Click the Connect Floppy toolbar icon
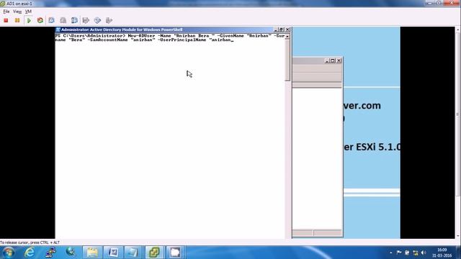The height and width of the screenshot is (259, 461). pos(86,20)
